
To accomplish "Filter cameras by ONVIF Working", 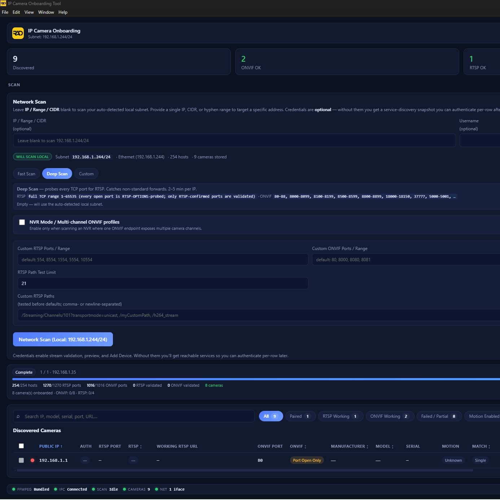I will [x=390, y=416].
